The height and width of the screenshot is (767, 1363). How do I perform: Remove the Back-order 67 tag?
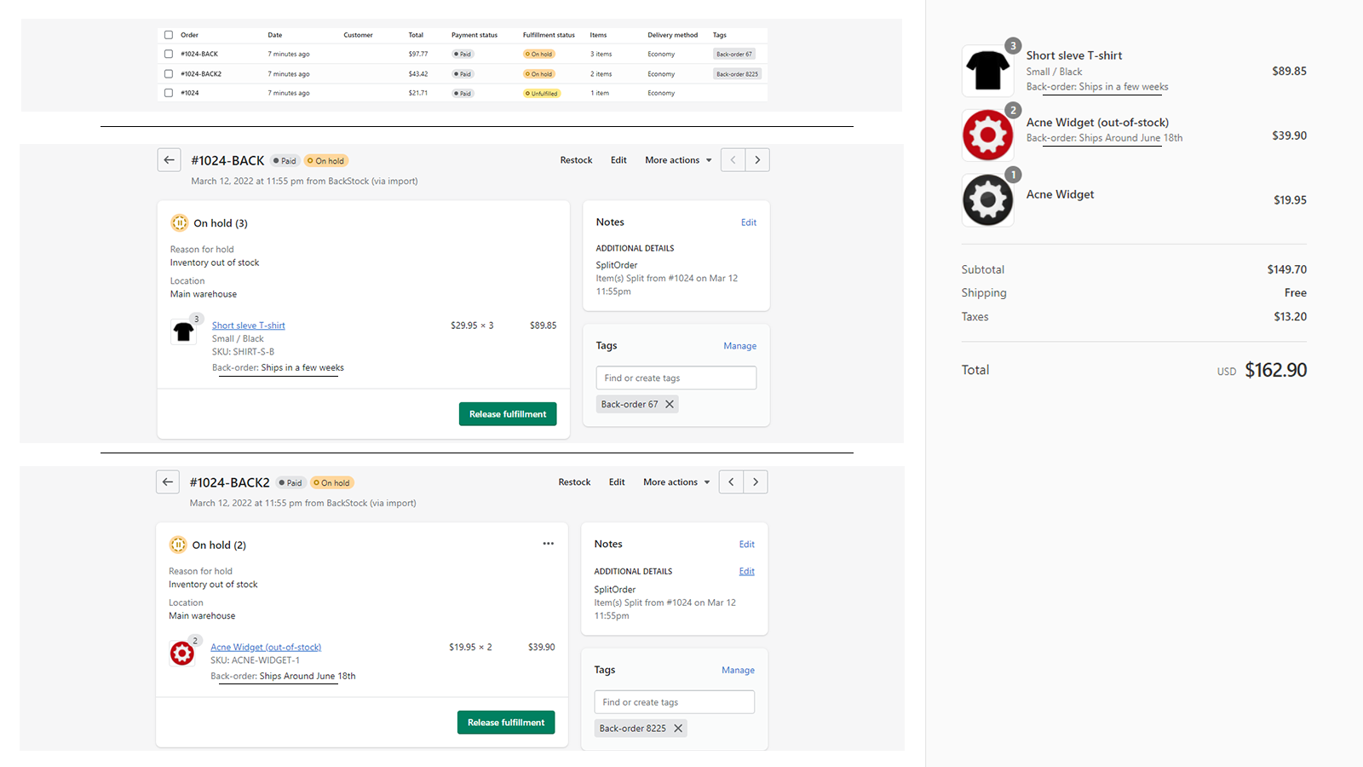click(x=670, y=405)
